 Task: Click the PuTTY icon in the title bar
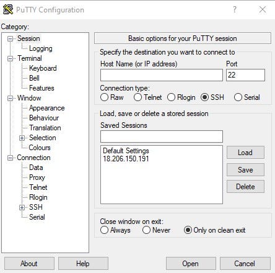[x=8, y=9]
